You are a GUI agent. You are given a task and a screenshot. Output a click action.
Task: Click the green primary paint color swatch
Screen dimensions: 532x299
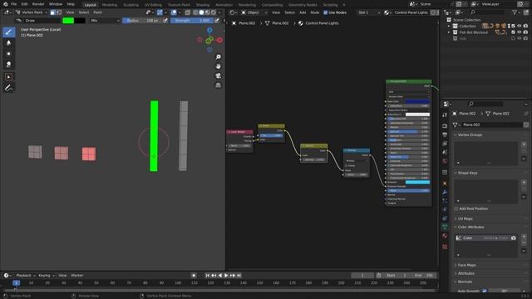(68, 20)
